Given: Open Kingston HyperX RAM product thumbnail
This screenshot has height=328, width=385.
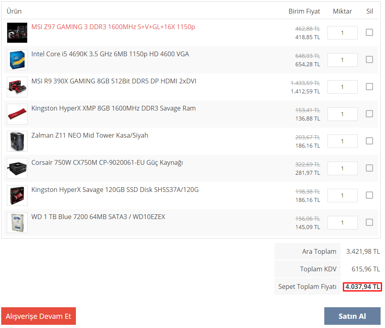Looking at the screenshot, I should point(17,114).
